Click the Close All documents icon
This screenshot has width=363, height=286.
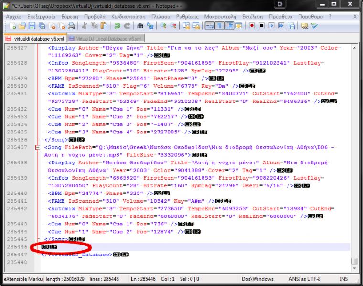pyautogui.click(x=62, y=26)
